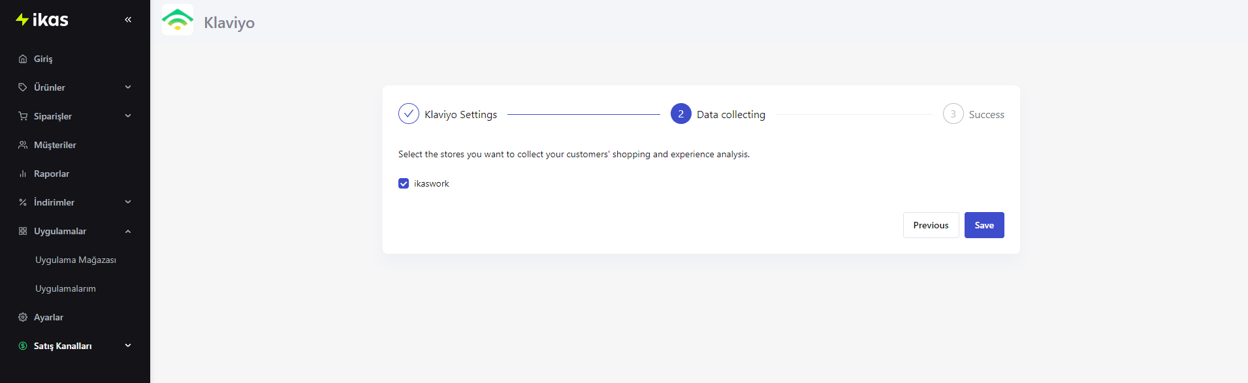
Task: Click the Müşteriler people icon
Action: (23, 145)
